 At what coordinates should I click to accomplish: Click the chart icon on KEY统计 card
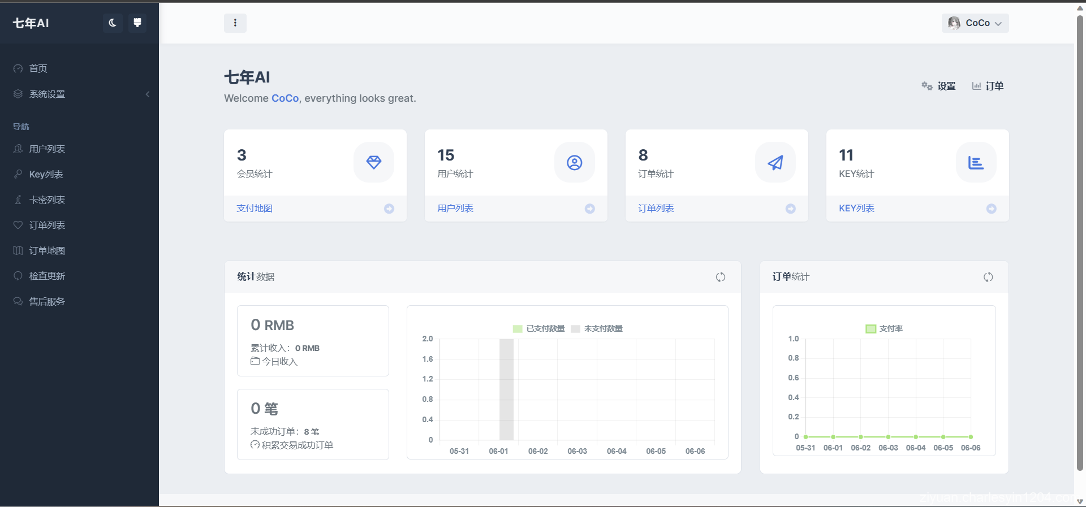[x=976, y=163]
